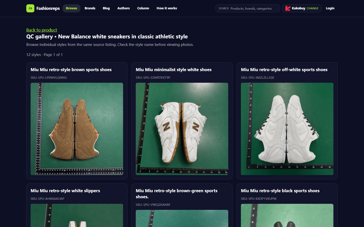Focus the products search field
364x227 pixels.
pos(248,8)
